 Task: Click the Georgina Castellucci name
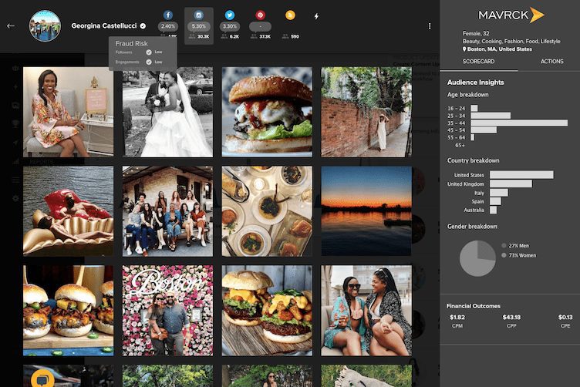[x=104, y=26]
